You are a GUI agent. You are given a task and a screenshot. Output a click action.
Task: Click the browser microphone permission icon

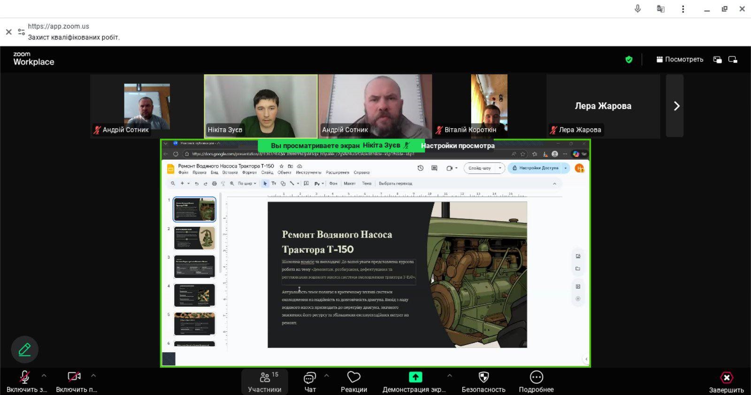coord(637,9)
